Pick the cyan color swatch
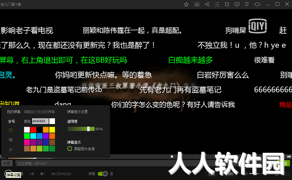Image resolution: width=292 pixels, height=180 pixels. (33, 136)
